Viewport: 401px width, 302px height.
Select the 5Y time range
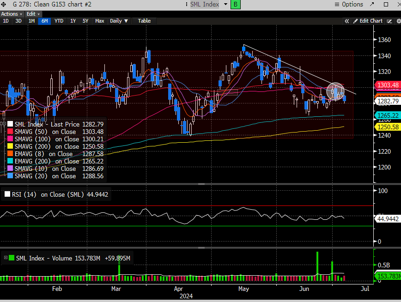tap(85, 21)
